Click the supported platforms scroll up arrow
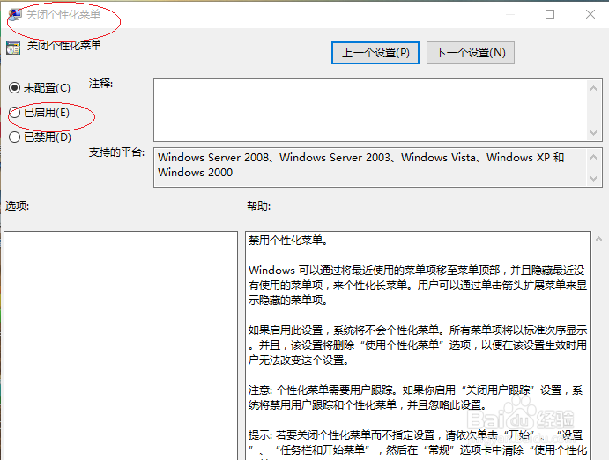The image size is (609, 460). pos(593,157)
